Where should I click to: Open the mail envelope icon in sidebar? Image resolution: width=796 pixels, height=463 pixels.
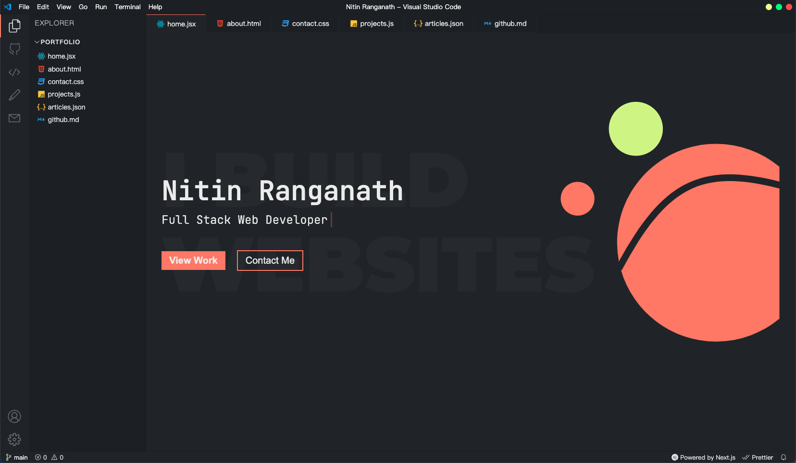pos(14,118)
